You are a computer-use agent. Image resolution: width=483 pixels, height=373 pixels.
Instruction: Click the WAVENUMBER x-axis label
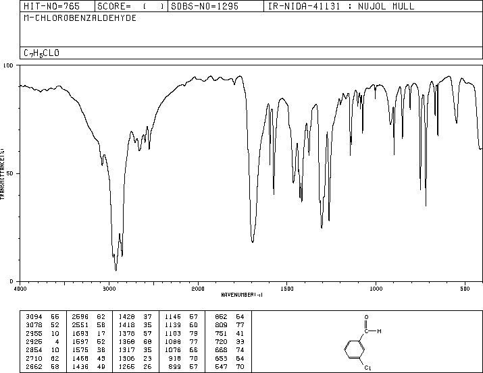pyautogui.click(x=242, y=295)
